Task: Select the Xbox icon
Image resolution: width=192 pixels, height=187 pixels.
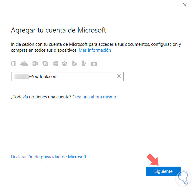Action: pyautogui.click(x=64, y=64)
